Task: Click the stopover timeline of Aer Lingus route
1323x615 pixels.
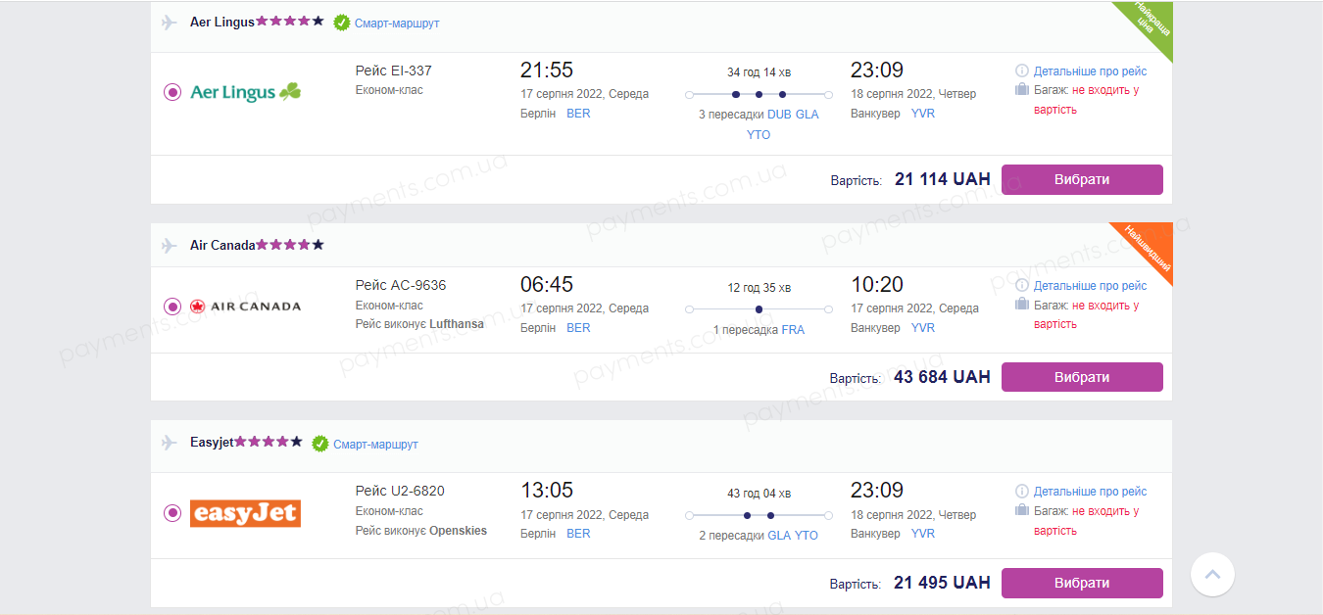Action: tap(759, 95)
